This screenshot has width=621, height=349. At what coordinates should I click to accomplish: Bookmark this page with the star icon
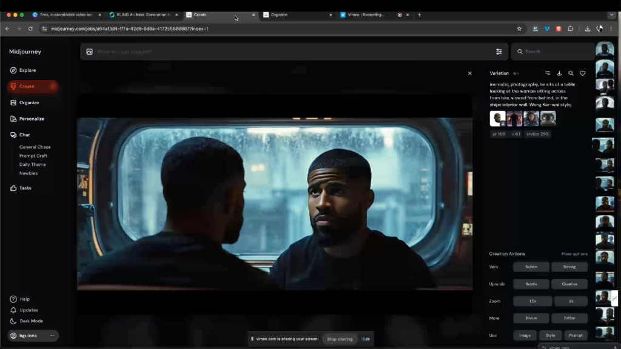click(x=519, y=28)
